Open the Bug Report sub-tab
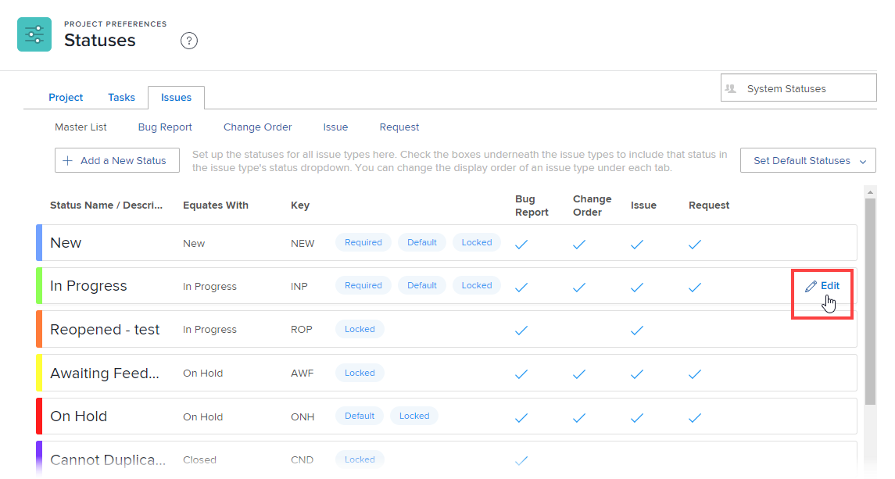Image resolution: width=895 pixels, height=479 pixels. coord(165,127)
